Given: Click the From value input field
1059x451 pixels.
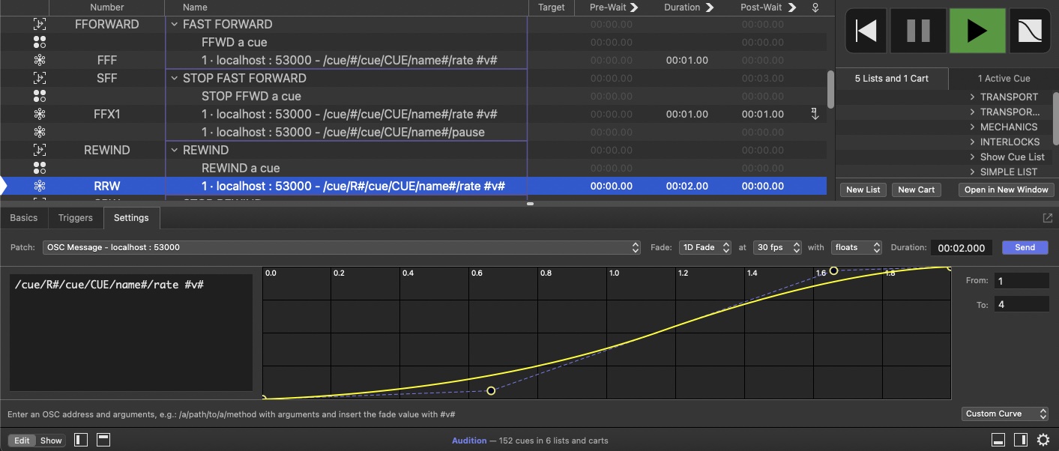Looking at the screenshot, I should (1021, 281).
